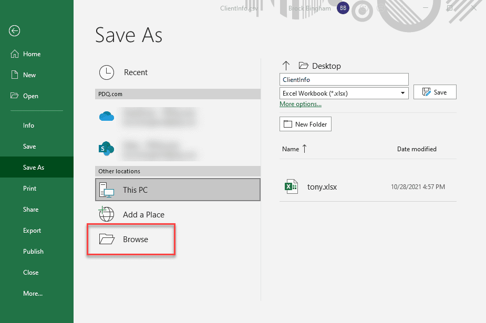Click the OneDrive cloud icon
The height and width of the screenshot is (323, 486).
(x=107, y=117)
